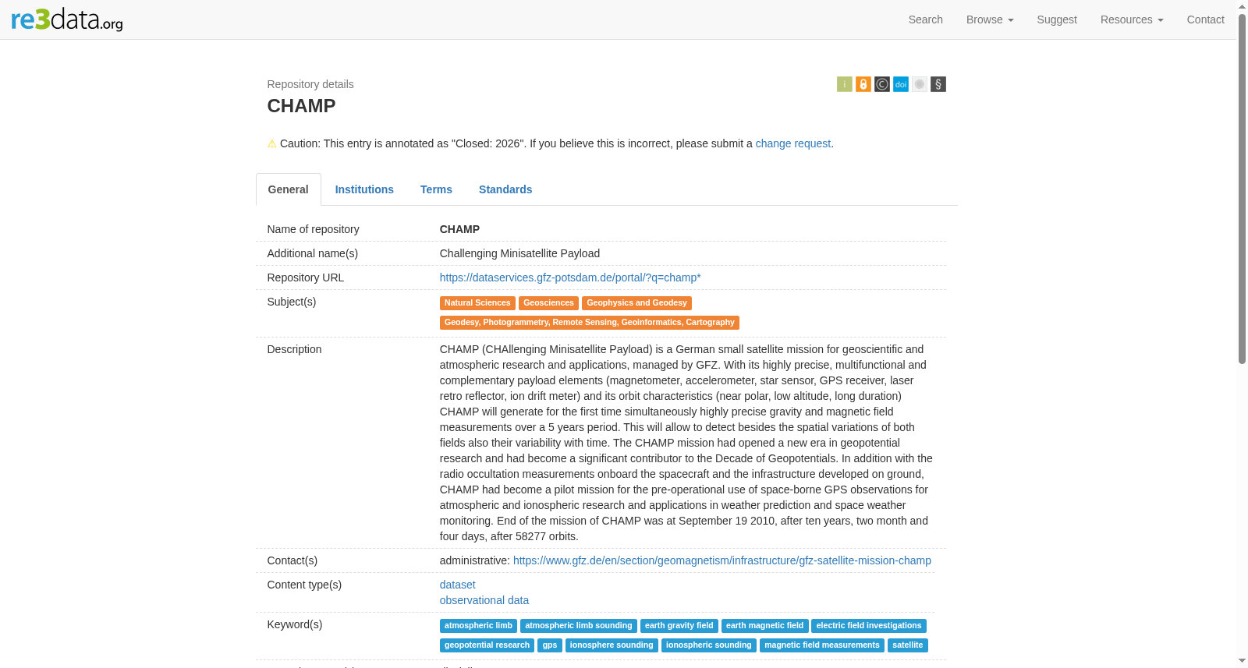Click the page vertical scrollbar thumb

point(1242,187)
